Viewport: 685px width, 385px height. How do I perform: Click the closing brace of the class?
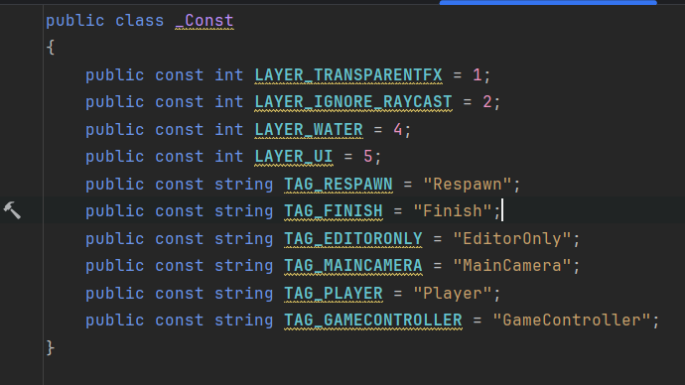tap(51, 348)
